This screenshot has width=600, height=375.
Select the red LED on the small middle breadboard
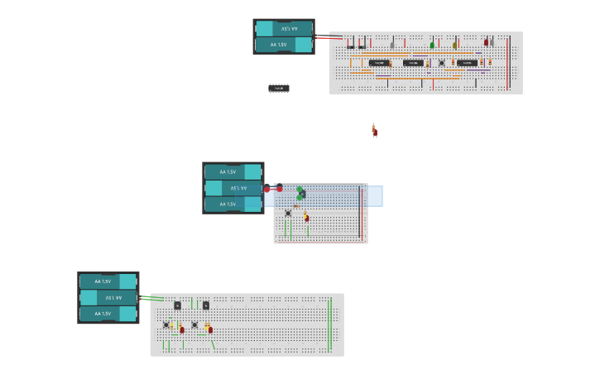coord(306,219)
